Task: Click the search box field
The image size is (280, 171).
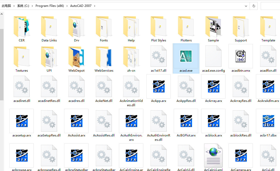Action: pos(270,6)
